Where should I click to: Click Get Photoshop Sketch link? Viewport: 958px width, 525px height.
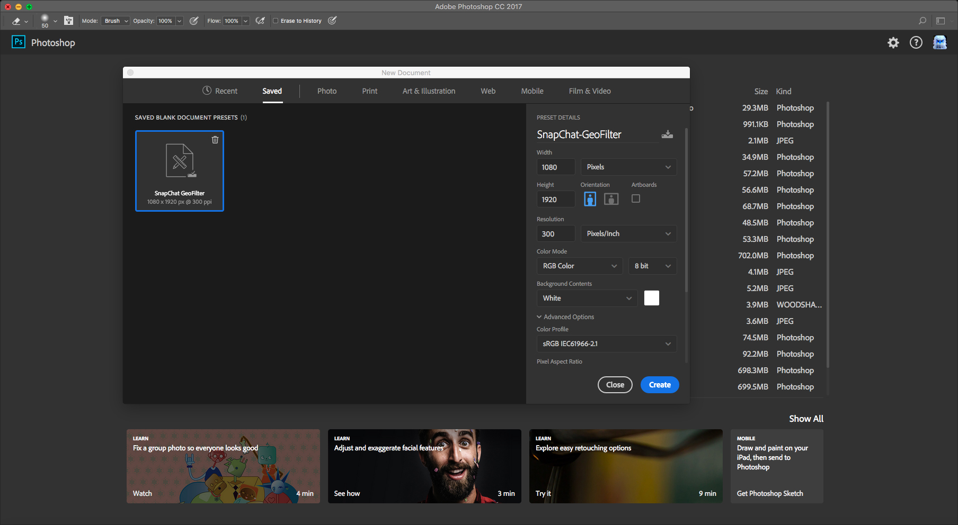click(x=770, y=493)
